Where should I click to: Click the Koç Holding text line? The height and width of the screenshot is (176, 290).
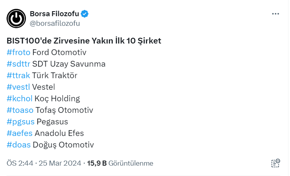click(57, 99)
